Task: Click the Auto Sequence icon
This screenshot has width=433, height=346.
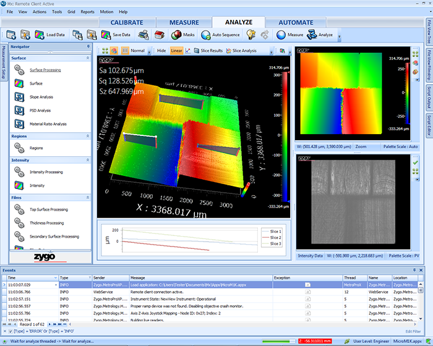Action: pyautogui.click(x=205, y=35)
